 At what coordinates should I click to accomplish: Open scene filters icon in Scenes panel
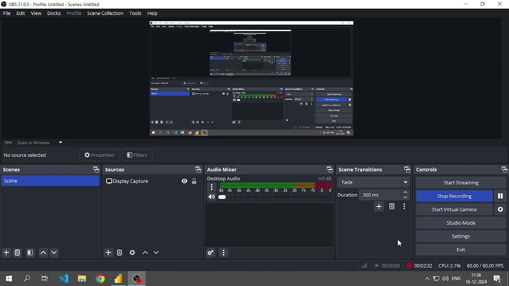pyautogui.click(x=30, y=253)
